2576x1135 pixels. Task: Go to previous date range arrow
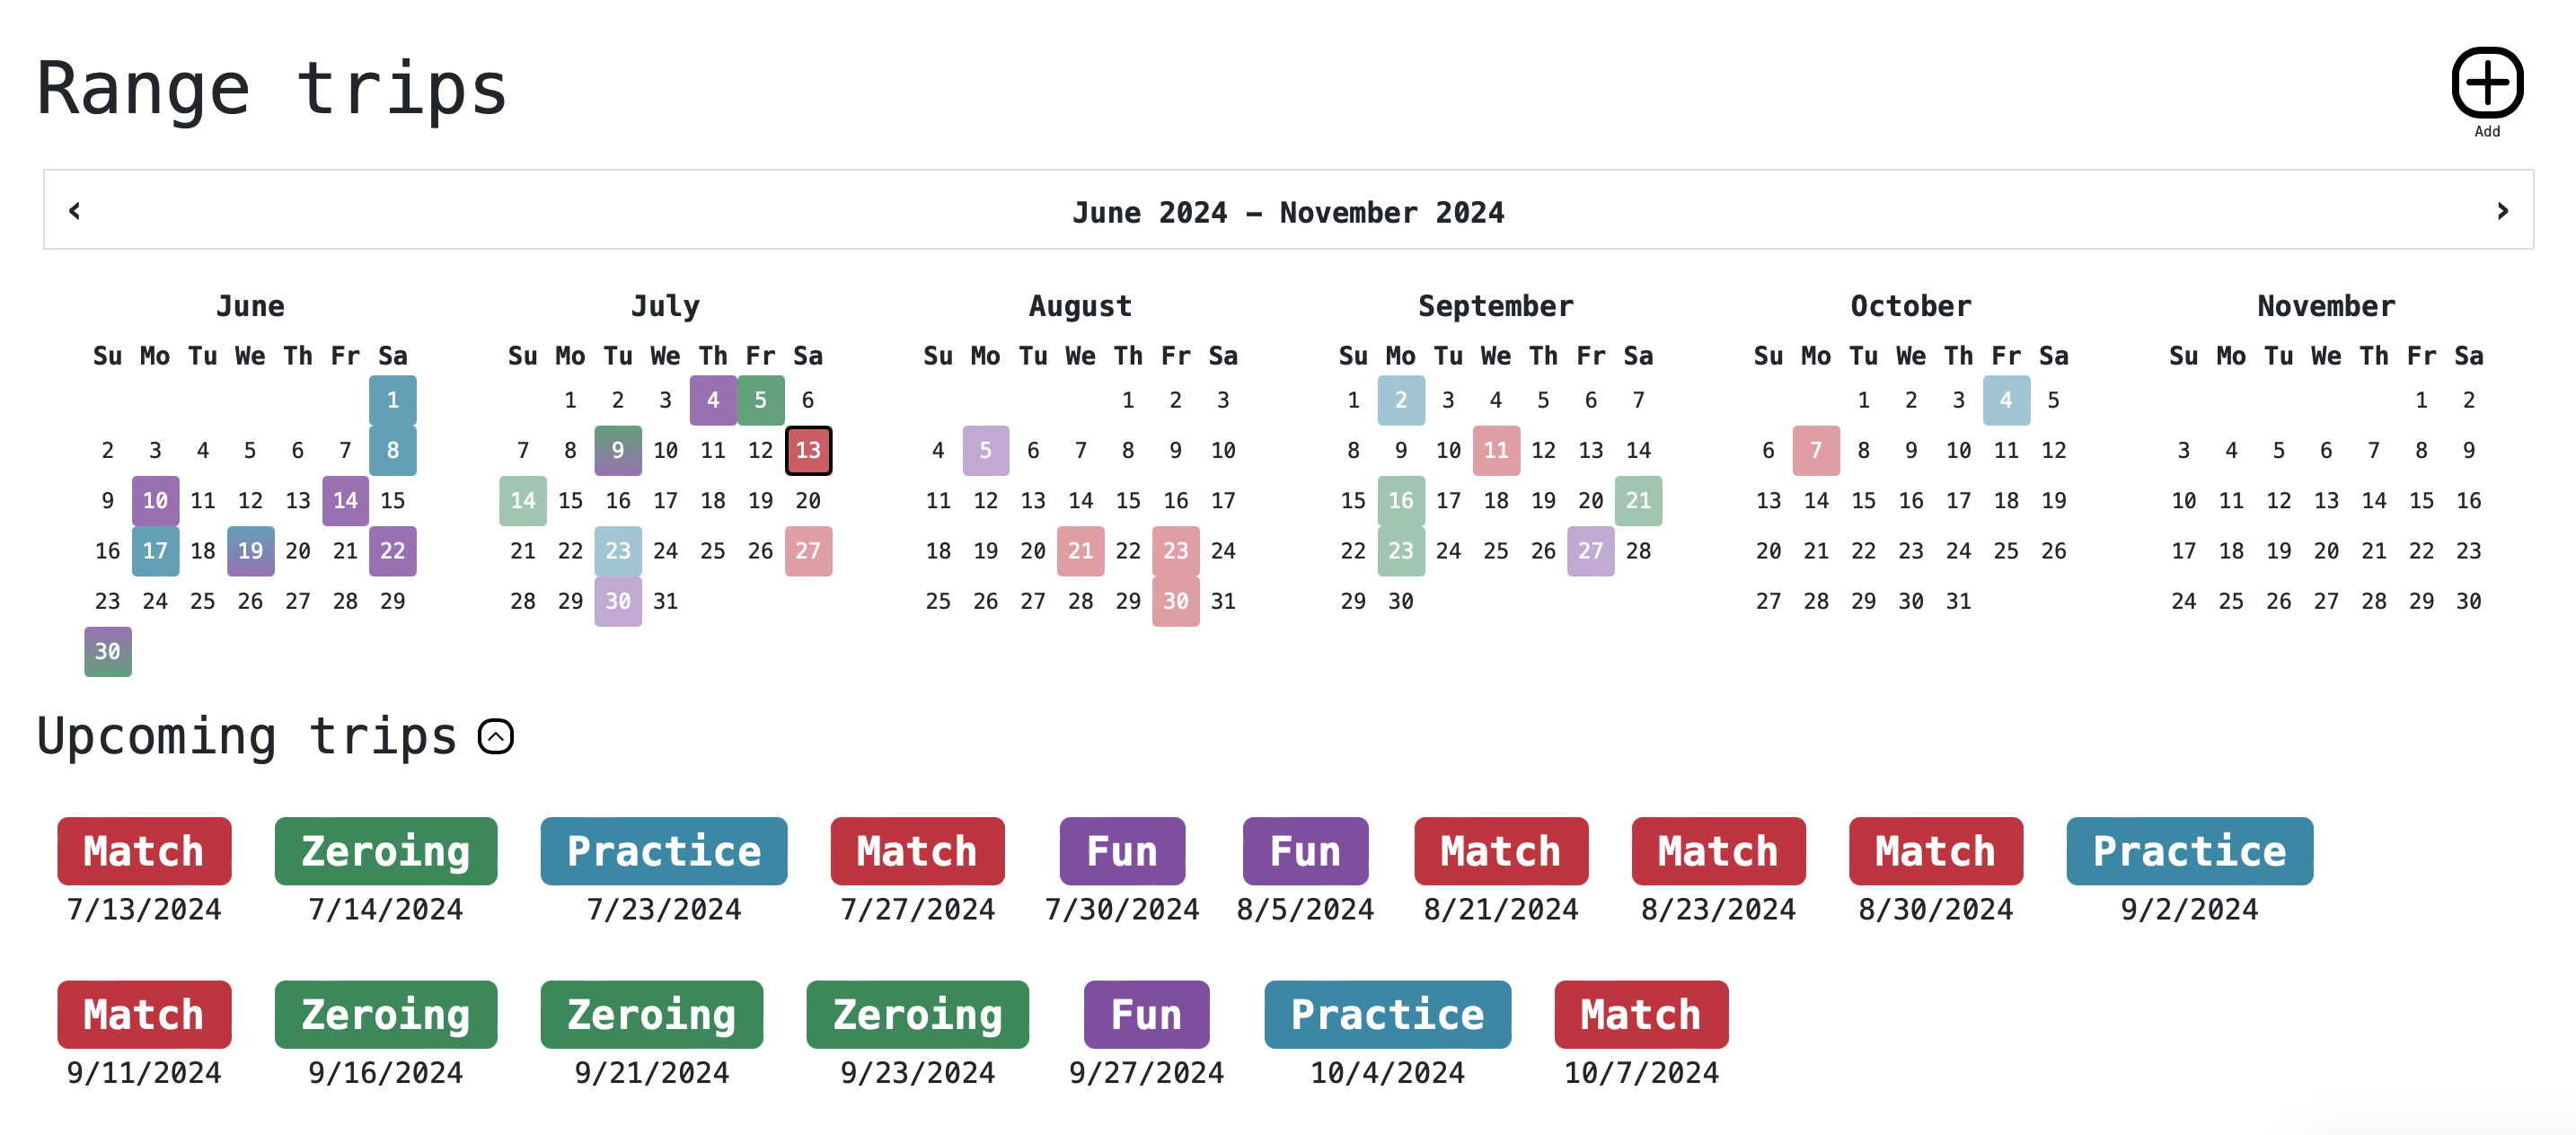(x=74, y=211)
